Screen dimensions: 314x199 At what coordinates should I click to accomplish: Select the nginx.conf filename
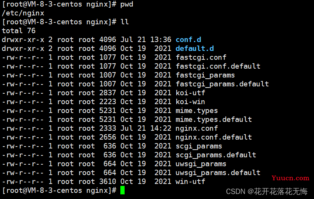tap(197, 128)
